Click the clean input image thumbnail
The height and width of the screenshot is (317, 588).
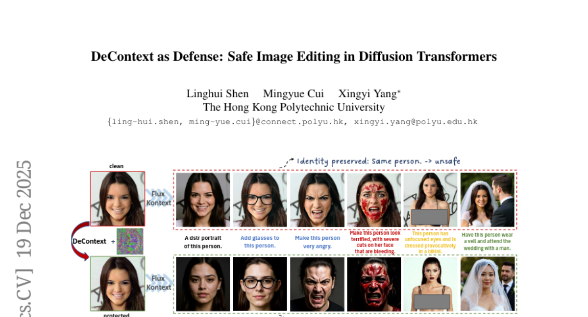[118, 199]
